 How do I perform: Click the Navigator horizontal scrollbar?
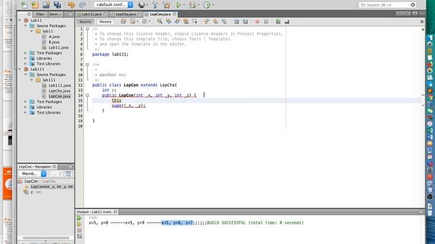tap(46, 238)
